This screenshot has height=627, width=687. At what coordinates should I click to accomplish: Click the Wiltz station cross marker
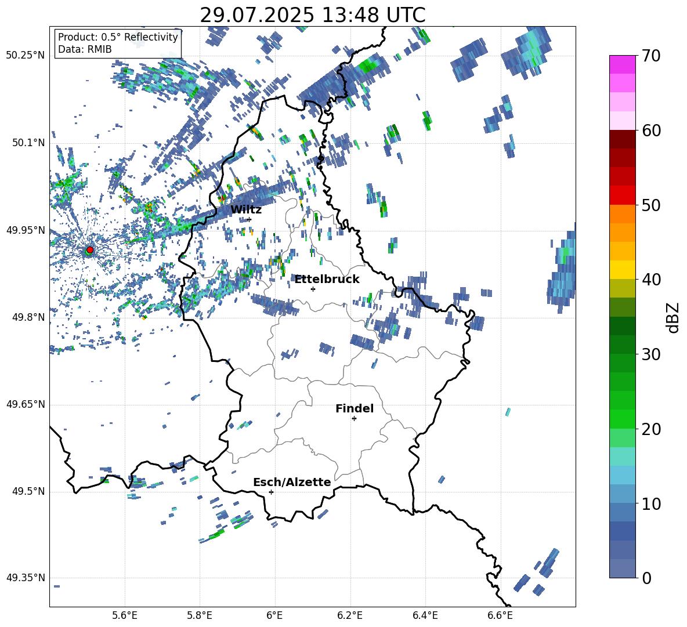click(x=250, y=219)
